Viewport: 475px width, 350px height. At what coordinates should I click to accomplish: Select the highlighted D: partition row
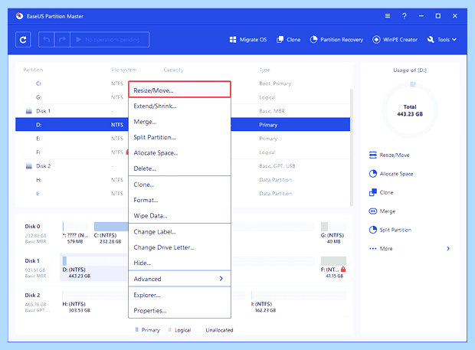tap(182, 124)
